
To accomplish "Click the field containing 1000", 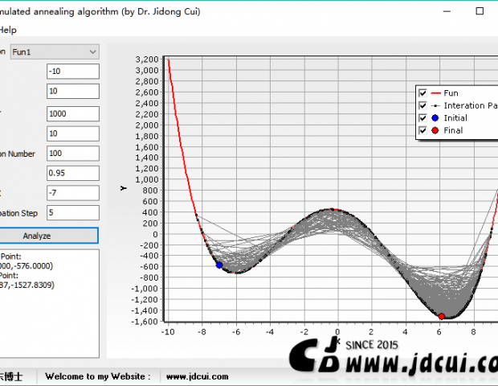I will pyautogui.click(x=72, y=113).
